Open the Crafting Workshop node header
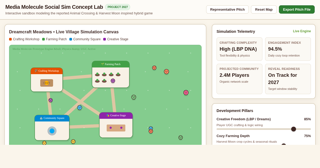The height and width of the screenshot is (168, 320). pos(47,71)
